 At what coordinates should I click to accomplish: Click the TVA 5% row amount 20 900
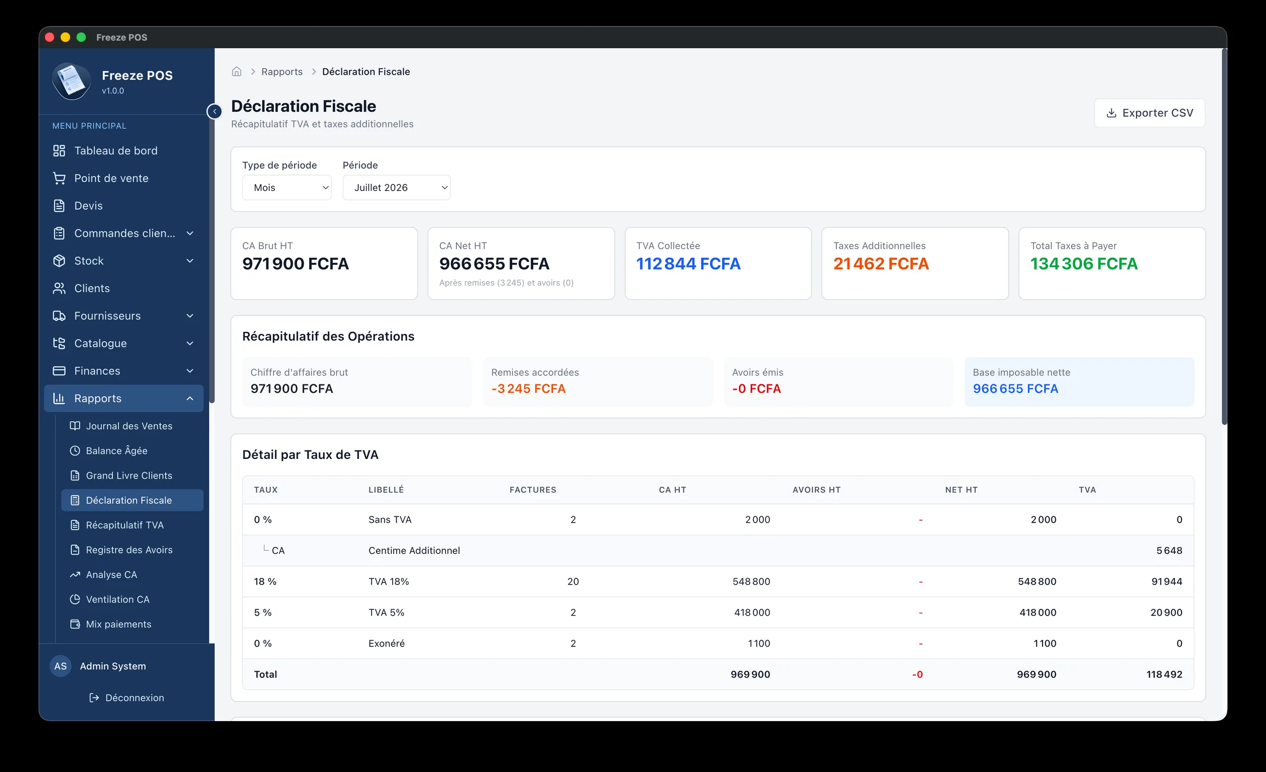click(x=1166, y=612)
